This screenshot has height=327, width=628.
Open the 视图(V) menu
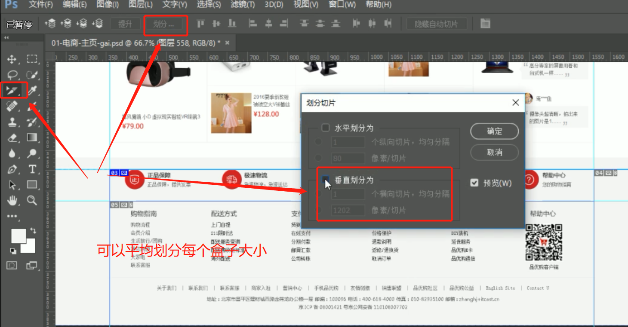306,5
